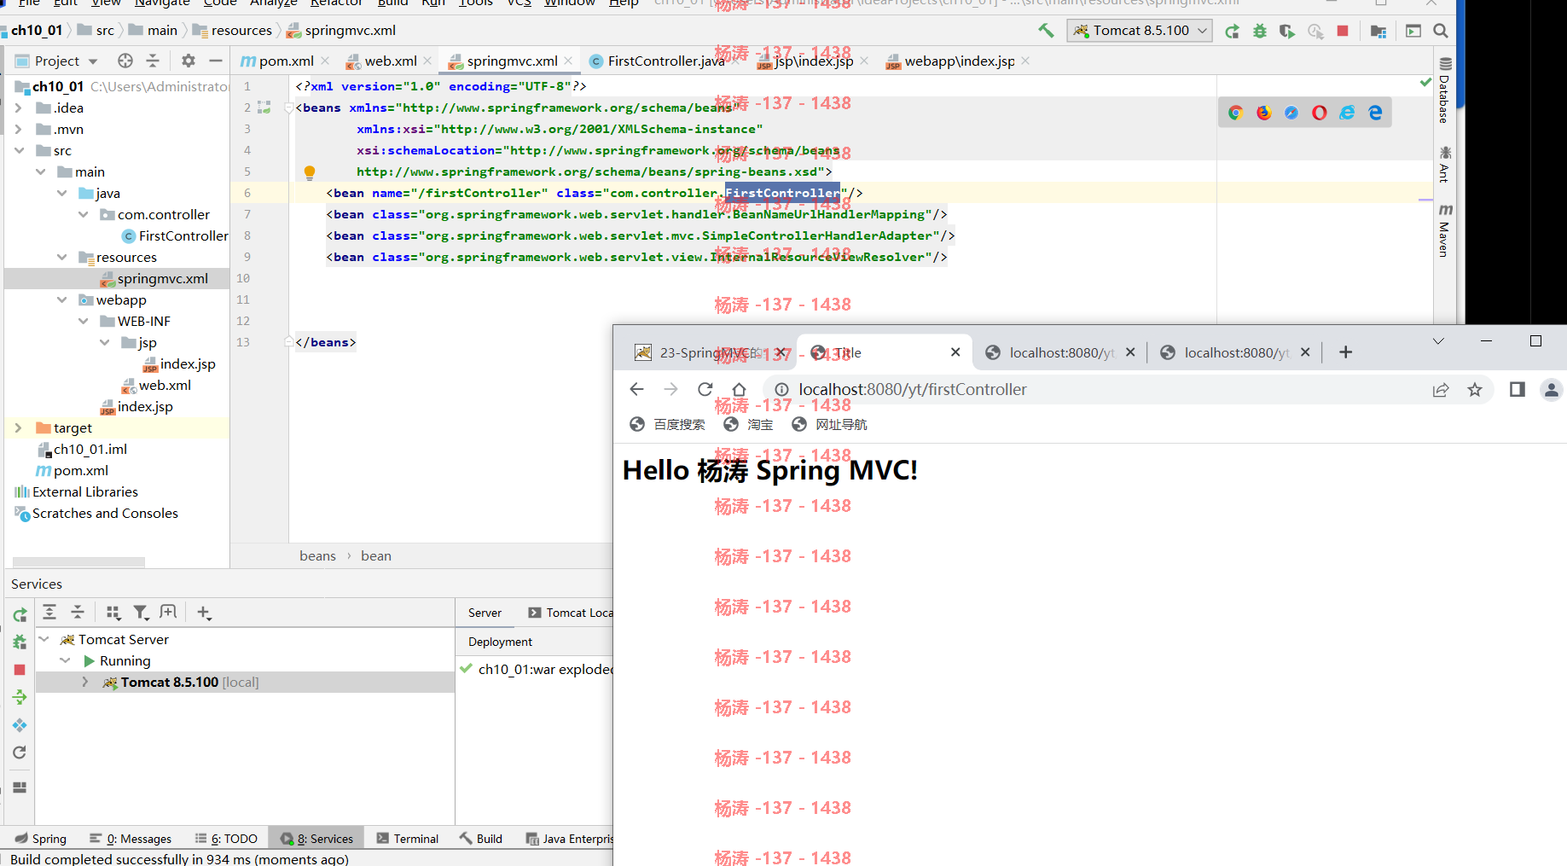Click the 百度搜索 bookmark link
The height and width of the screenshot is (866, 1567).
pyautogui.click(x=668, y=424)
